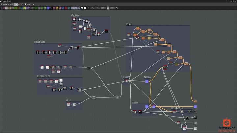Select the Color frame title
Viewport: 237px width, 133px height.
tap(129, 24)
